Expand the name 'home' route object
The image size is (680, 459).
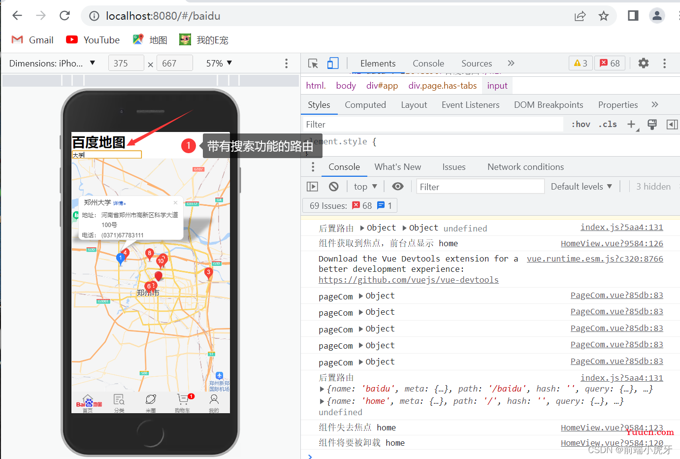click(323, 401)
